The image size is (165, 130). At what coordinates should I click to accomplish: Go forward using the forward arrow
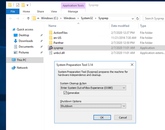click(x=18, y=18)
